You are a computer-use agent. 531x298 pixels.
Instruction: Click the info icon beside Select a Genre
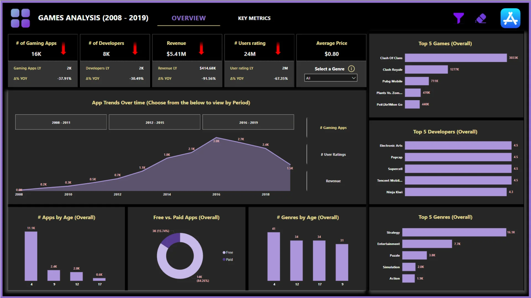351,69
